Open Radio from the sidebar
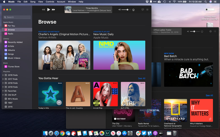The image size is (220, 137). 10,33
